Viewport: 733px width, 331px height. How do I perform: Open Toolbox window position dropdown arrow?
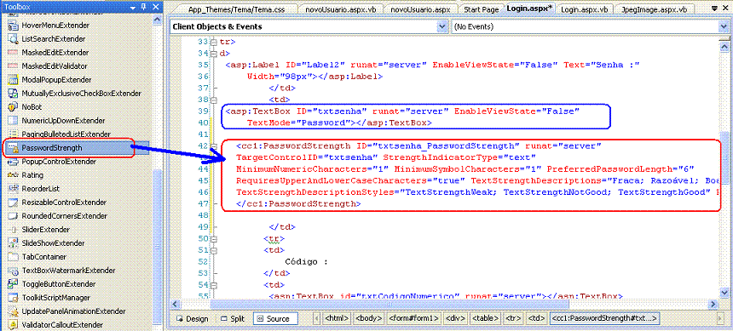133,7
